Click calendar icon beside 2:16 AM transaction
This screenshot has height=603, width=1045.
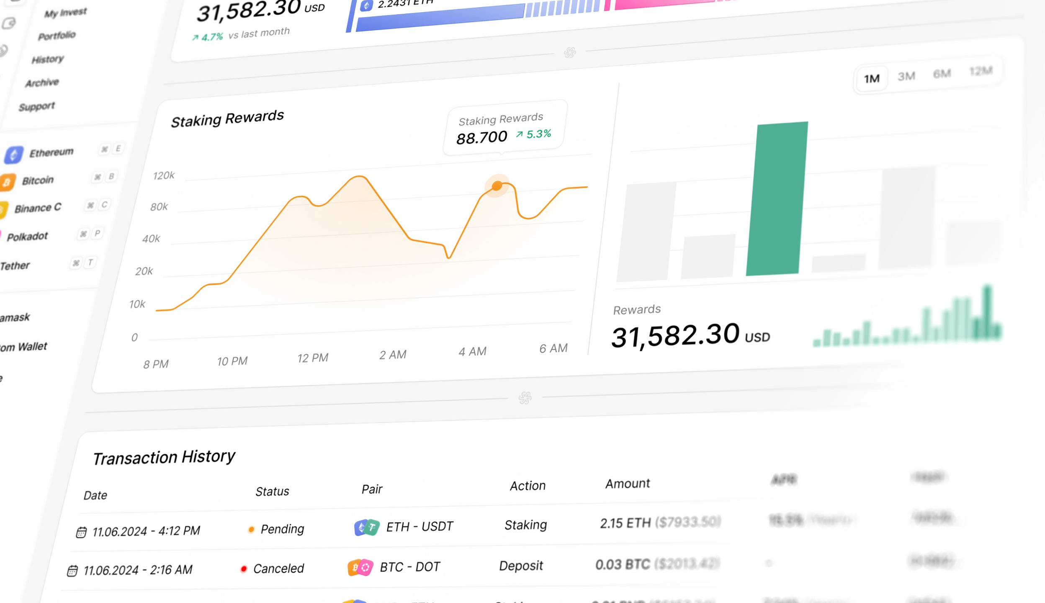coord(72,571)
